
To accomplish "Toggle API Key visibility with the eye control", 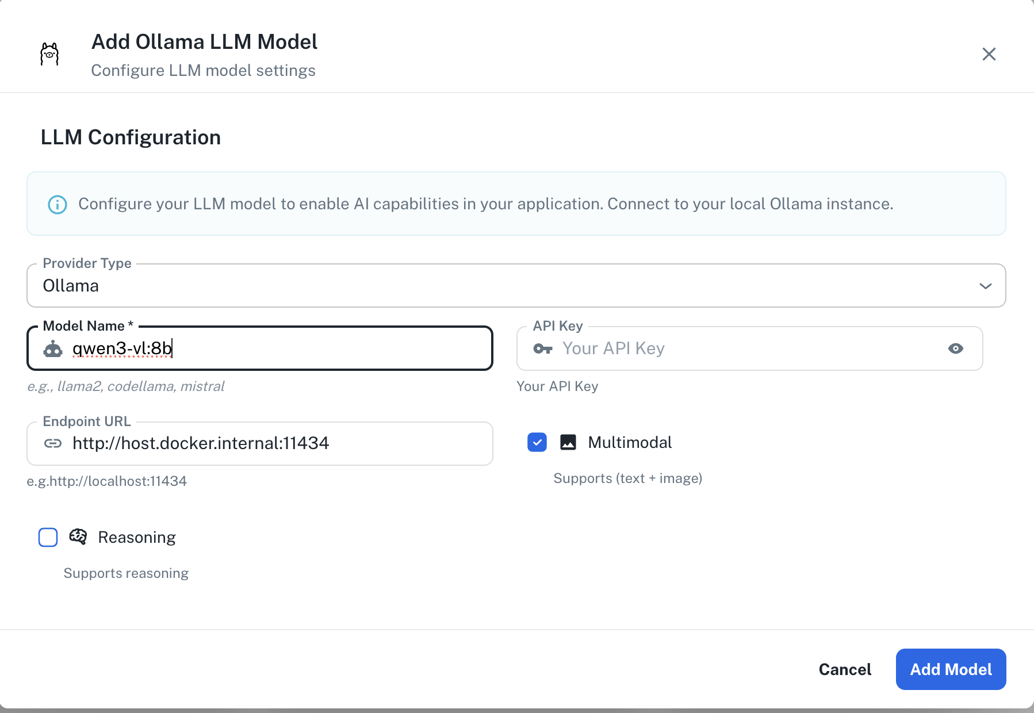I will (956, 348).
